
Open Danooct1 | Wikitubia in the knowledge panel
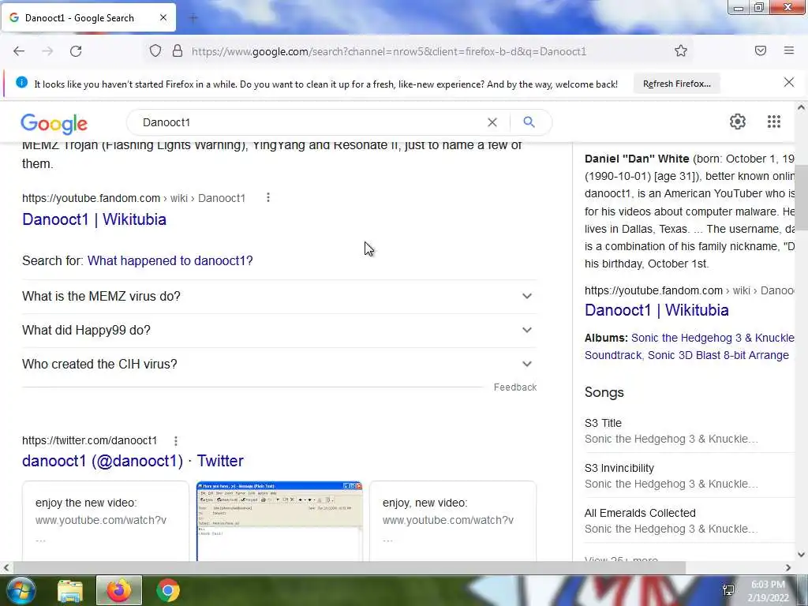pos(656,310)
